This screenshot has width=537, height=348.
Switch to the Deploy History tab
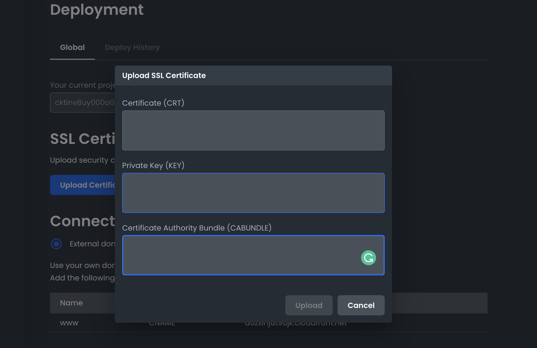[132, 47]
